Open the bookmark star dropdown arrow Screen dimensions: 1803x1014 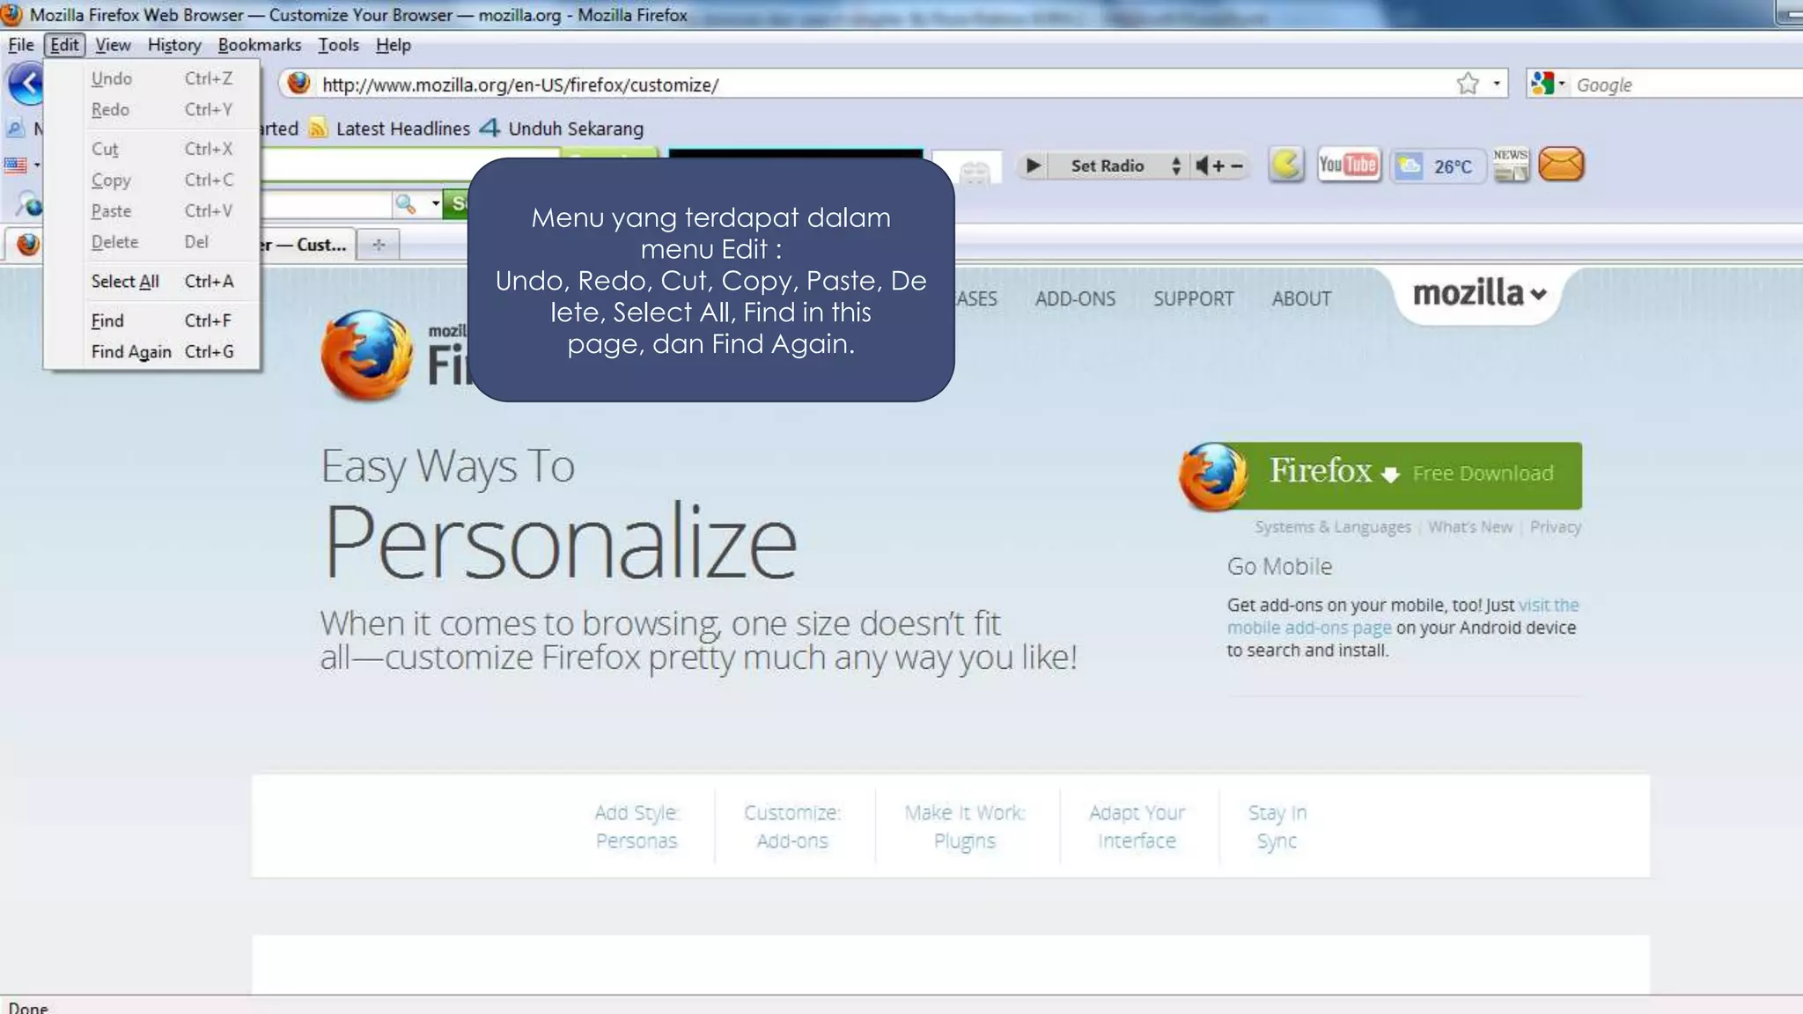tap(1496, 84)
